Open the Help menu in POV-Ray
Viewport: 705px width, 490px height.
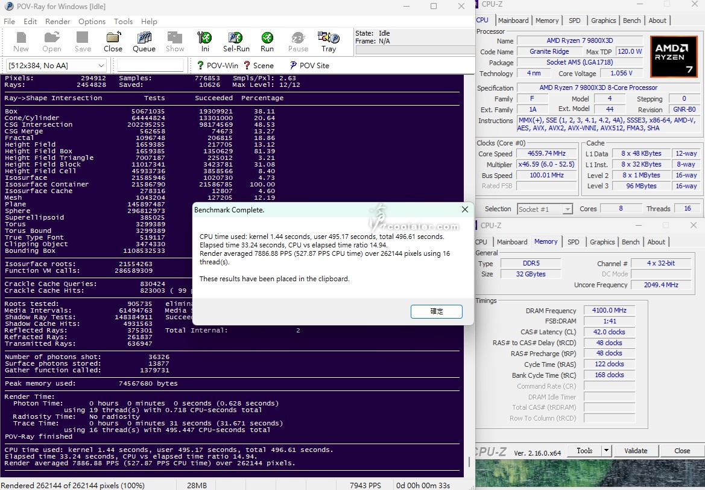(149, 22)
